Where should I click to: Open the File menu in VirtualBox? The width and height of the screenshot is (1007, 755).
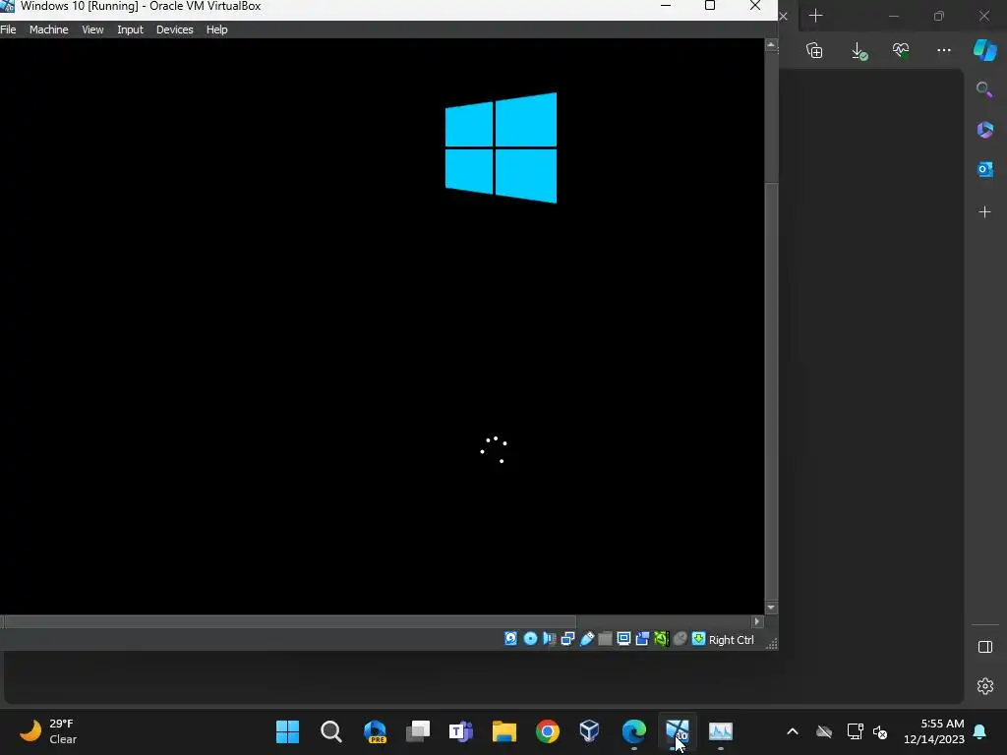8,29
